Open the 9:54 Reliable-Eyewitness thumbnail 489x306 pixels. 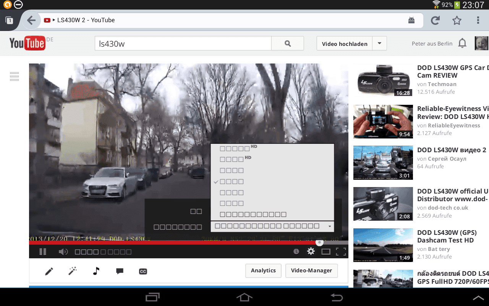tap(383, 122)
